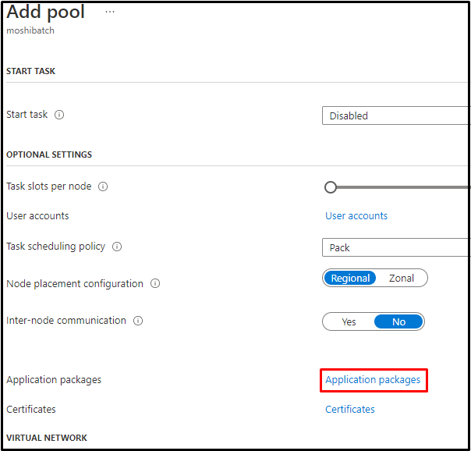Viewport: 471px width, 451px height.
Task: Click the Task slots slider track
Action: pyautogui.click(x=403, y=187)
